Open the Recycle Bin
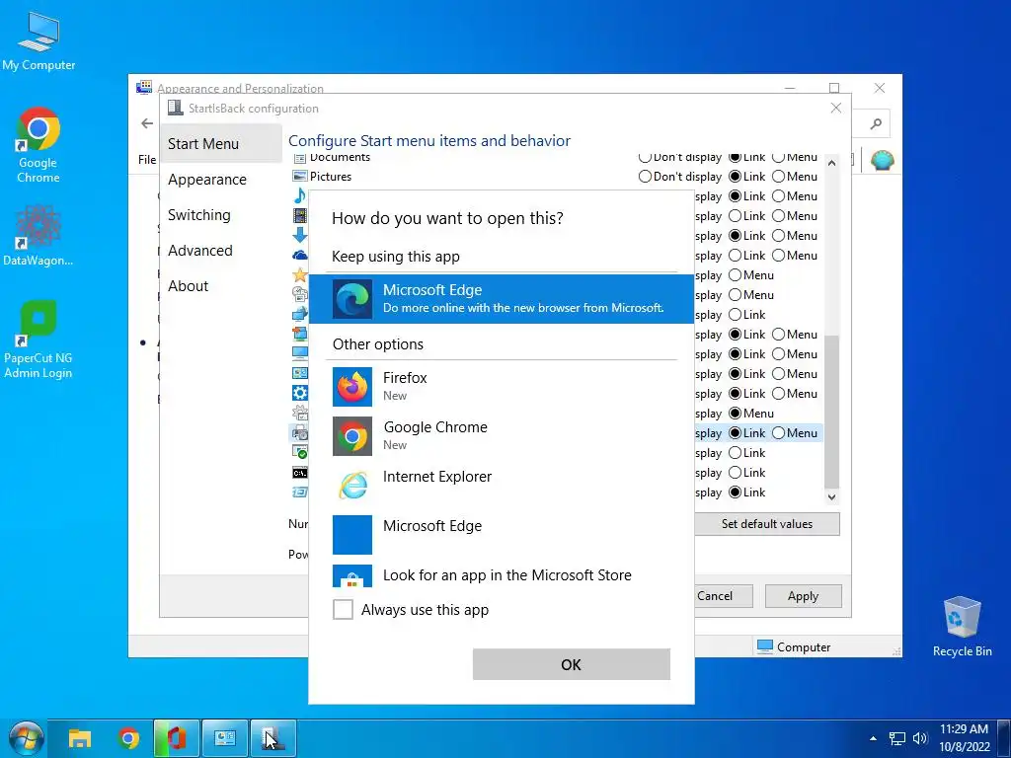The width and height of the screenshot is (1011, 758). point(962,627)
